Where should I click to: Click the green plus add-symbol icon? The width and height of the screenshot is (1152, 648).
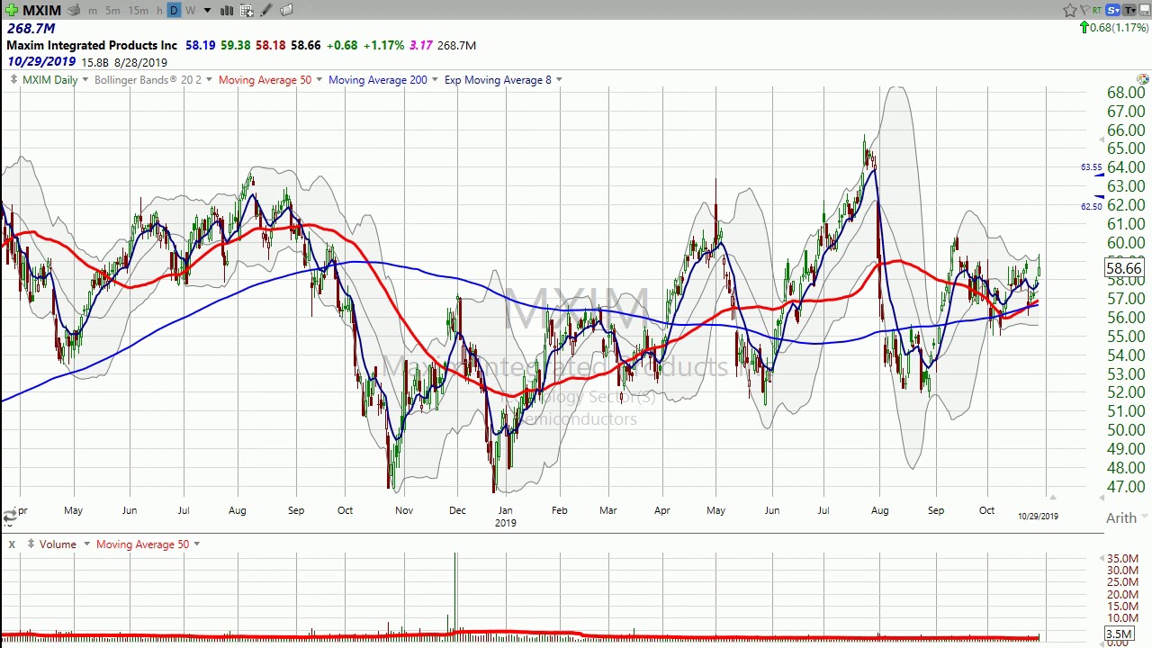pyautogui.click(x=11, y=10)
